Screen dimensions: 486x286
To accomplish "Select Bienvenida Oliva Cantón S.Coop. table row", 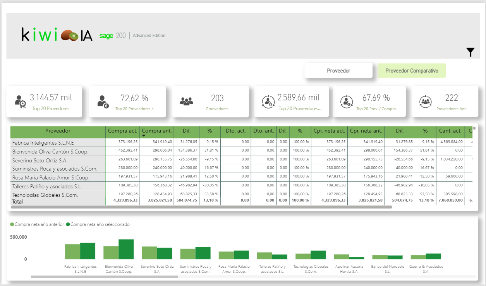I will (50, 152).
